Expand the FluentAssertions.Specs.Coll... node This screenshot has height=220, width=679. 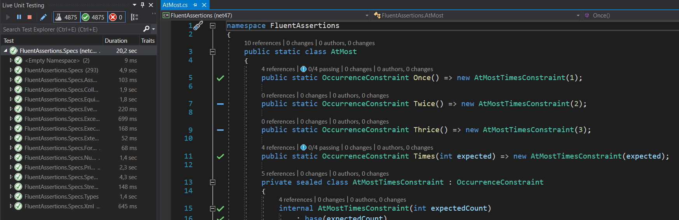click(x=11, y=89)
